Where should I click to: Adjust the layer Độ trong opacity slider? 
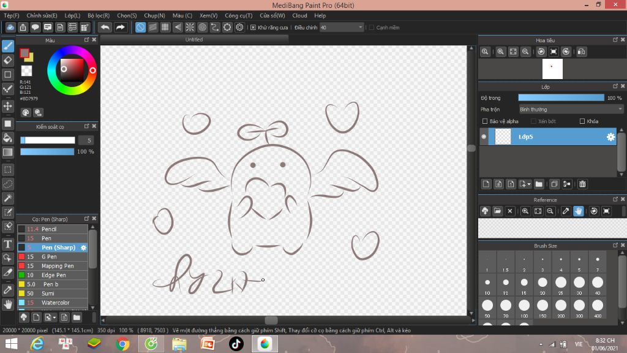click(x=561, y=97)
